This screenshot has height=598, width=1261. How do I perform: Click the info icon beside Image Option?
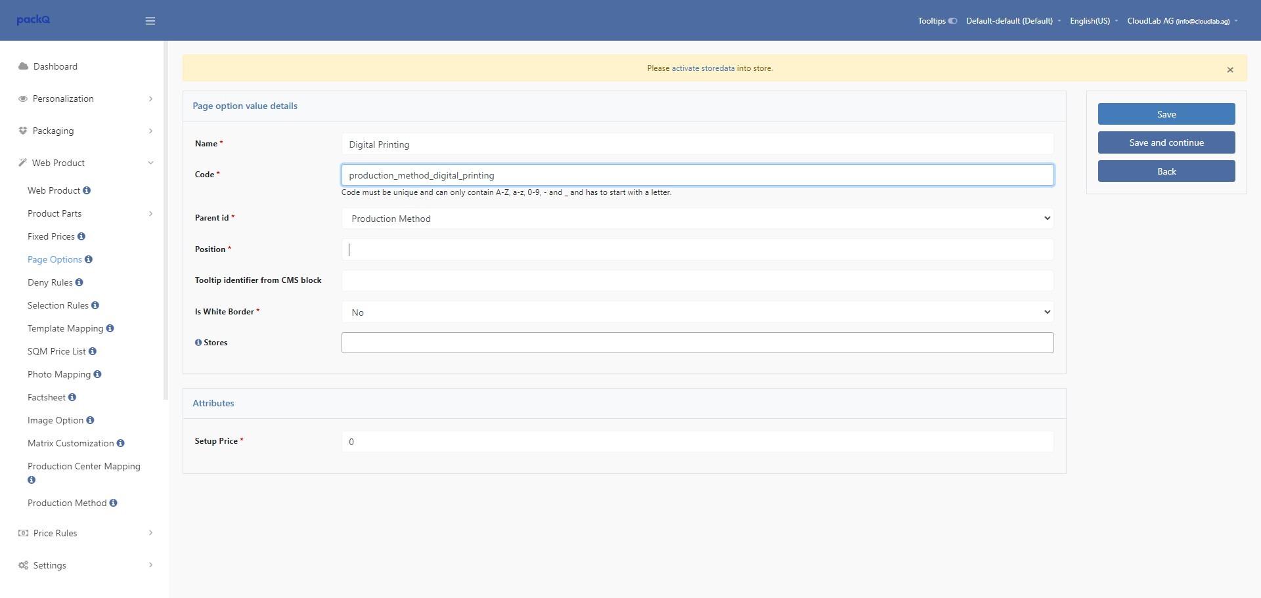(90, 420)
